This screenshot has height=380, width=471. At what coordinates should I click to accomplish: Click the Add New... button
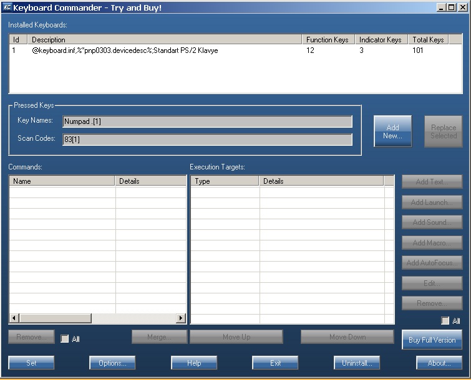(392, 131)
